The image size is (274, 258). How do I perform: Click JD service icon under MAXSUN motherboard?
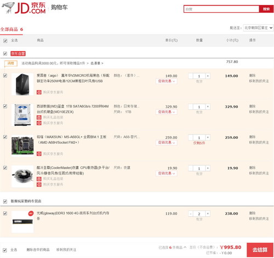coord(39,154)
